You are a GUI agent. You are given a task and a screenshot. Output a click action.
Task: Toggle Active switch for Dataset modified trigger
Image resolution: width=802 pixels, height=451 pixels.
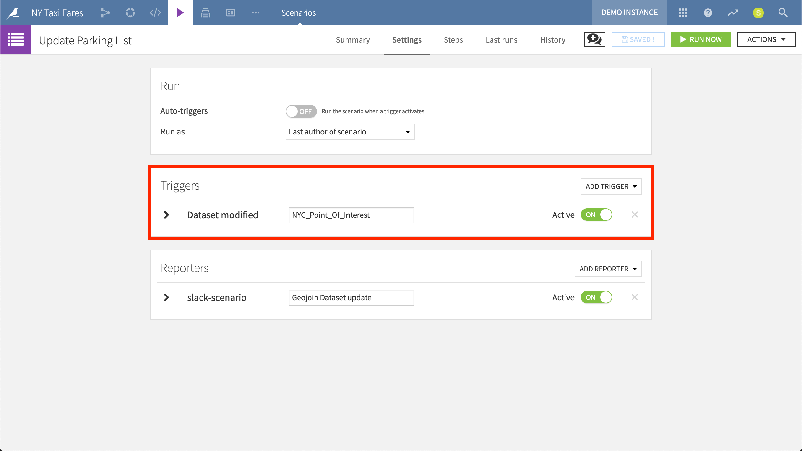(596, 215)
